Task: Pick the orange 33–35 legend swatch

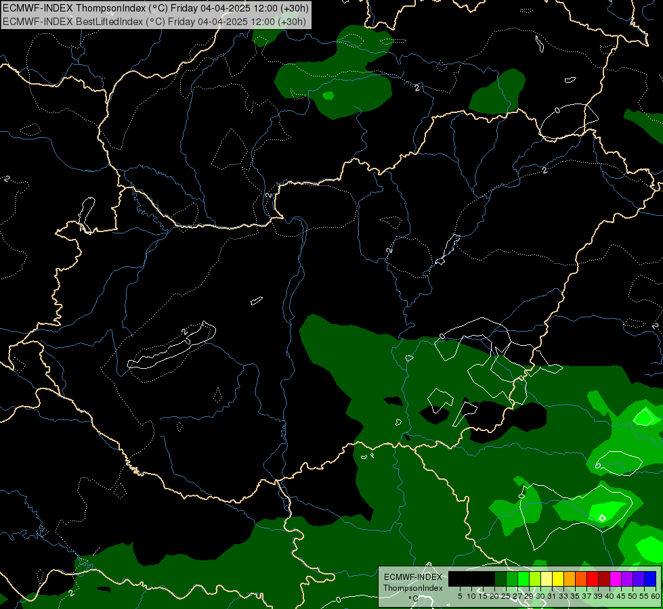Action: pos(570,579)
